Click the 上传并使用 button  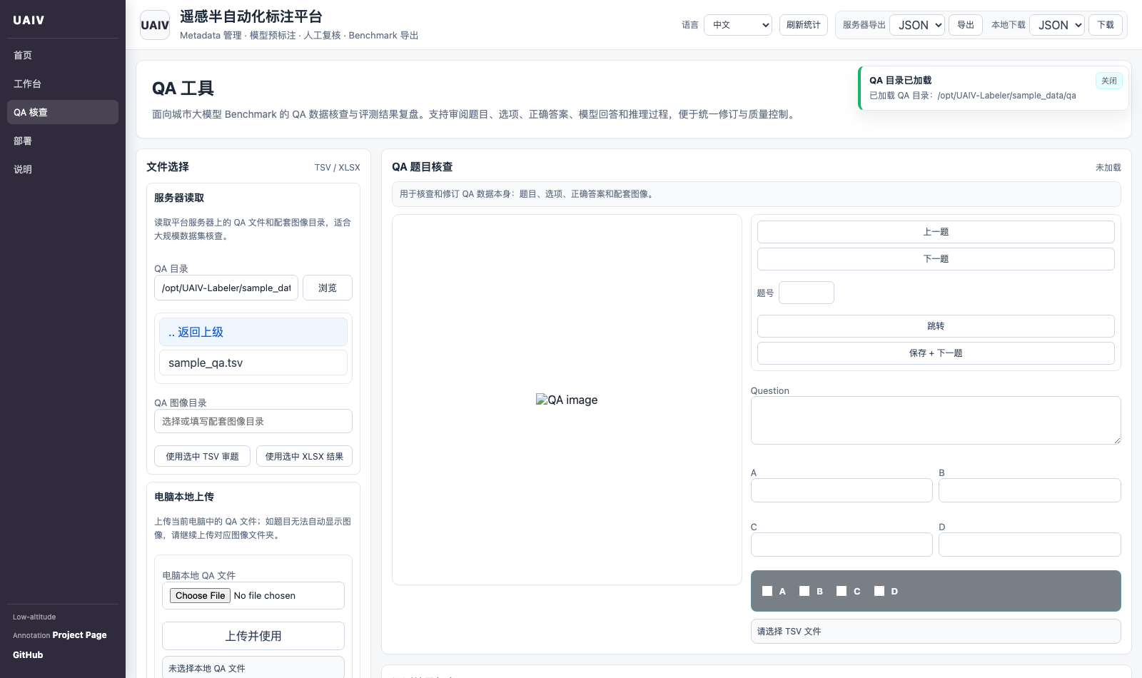[253, 636]
